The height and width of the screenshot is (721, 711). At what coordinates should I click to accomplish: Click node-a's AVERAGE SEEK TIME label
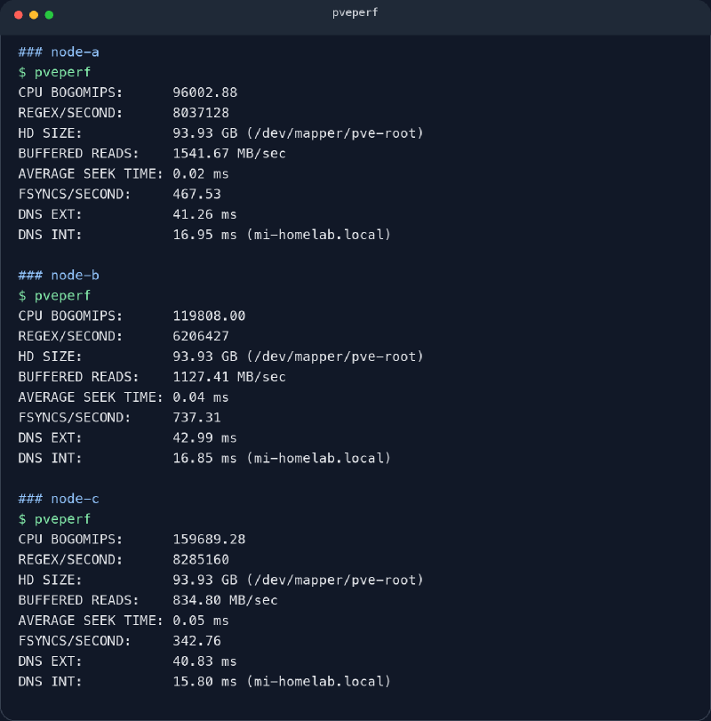pyautogui.click(x=91, y=174)
